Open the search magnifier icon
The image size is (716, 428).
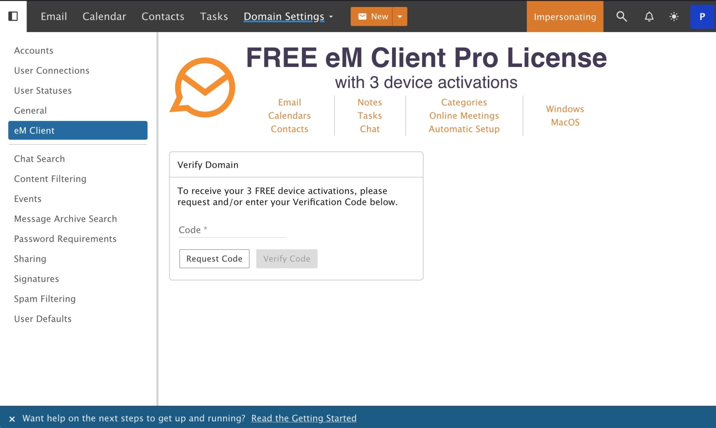tap(621, 16)
